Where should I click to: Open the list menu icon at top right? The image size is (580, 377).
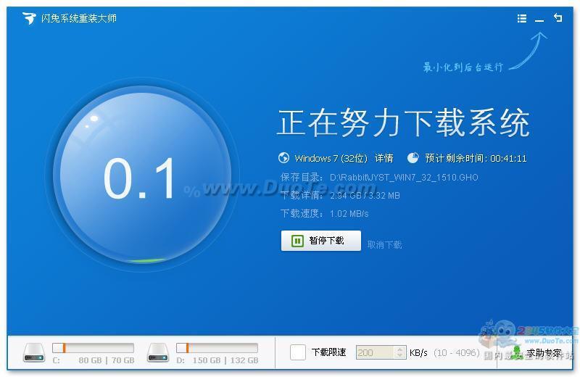(x=521, y=18)
